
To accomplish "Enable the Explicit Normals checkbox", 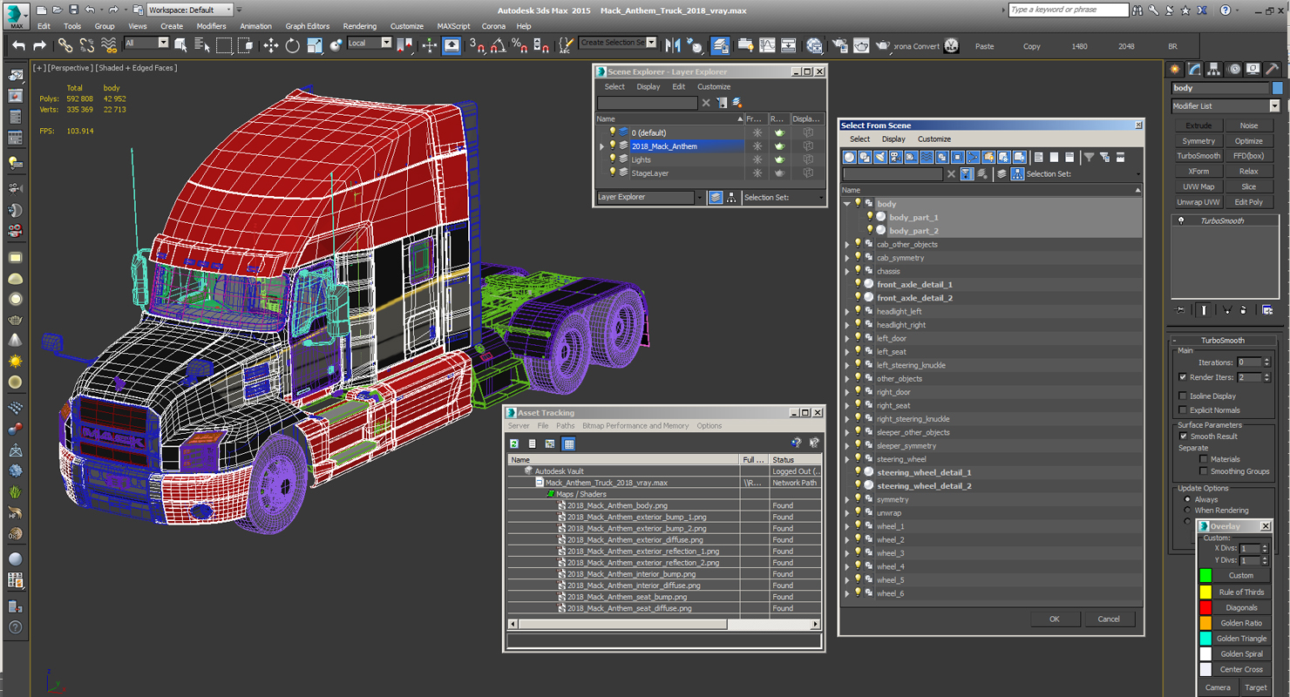I will point(1183,409).
